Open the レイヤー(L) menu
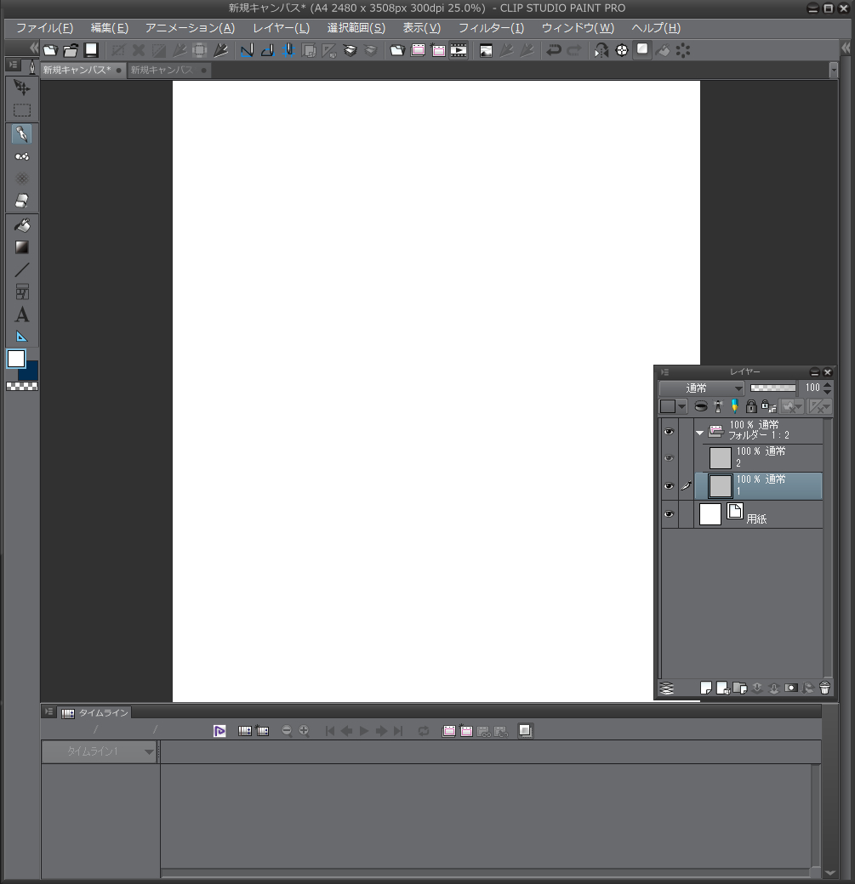The height and width of the screenshot is (884, 855). pos(281,27)
